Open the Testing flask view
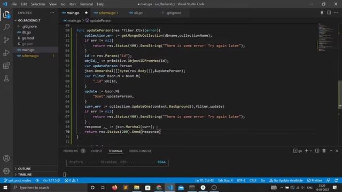 [x=6, y=78]
